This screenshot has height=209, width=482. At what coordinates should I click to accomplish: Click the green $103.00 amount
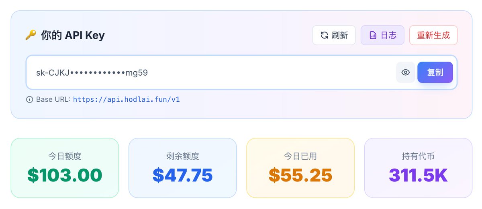[x=65, y=175]
